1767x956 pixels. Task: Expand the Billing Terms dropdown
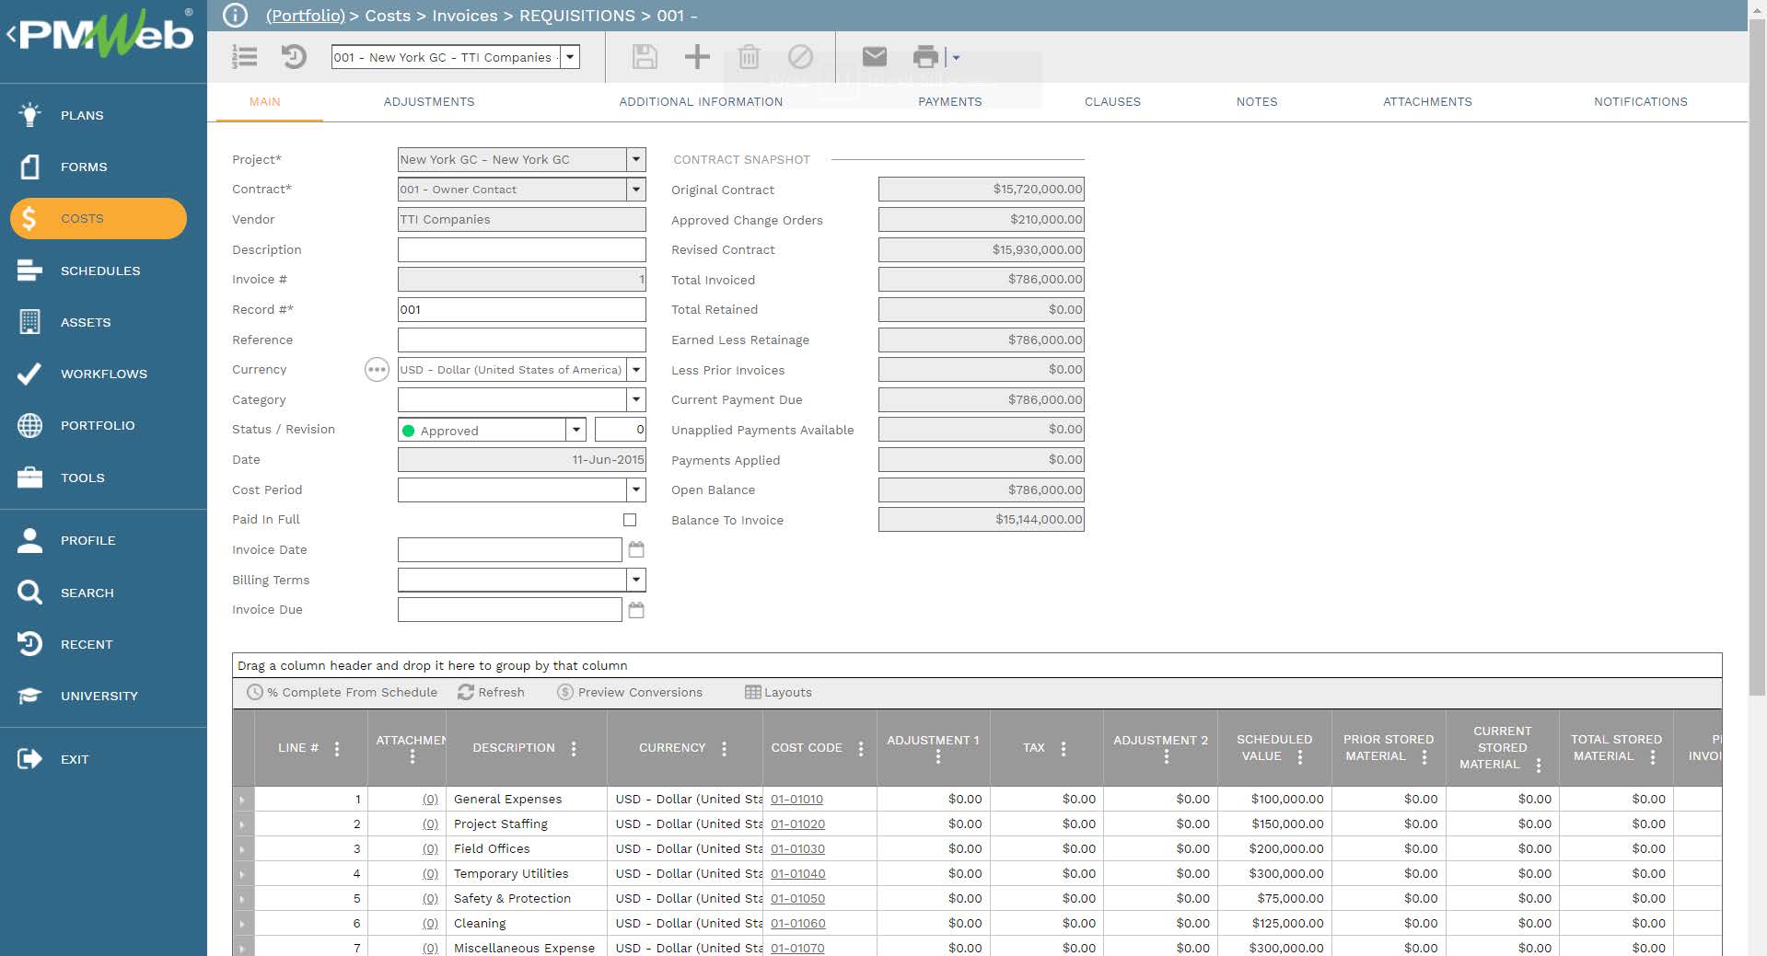click(x=636, y=580)
